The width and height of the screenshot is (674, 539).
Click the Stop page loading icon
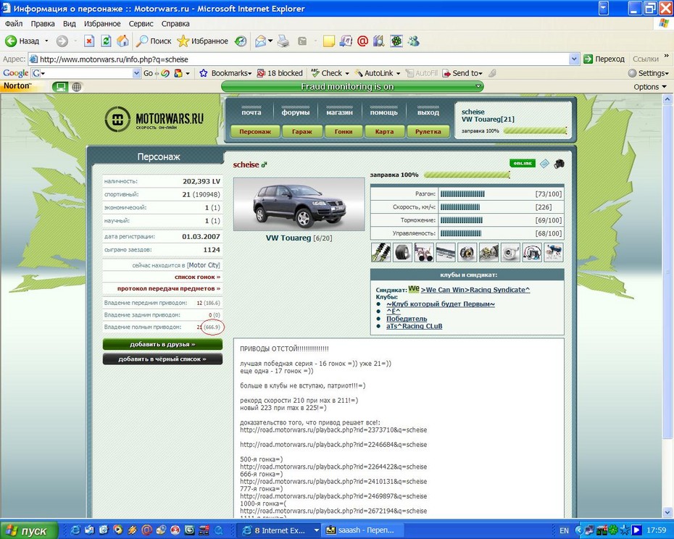click(x=89, y=41)
